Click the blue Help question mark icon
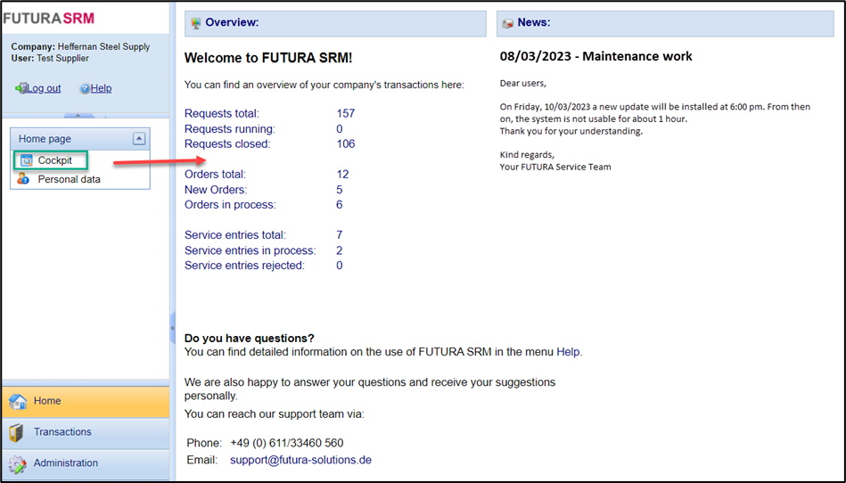Image resolution: width=846 pixels, height=483 pixels. 85,88
